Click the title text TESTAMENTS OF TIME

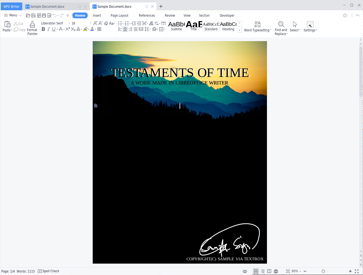point(180,73)
